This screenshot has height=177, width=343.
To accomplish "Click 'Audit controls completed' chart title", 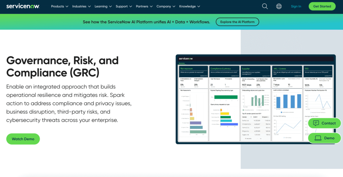I will click(281, 90).
